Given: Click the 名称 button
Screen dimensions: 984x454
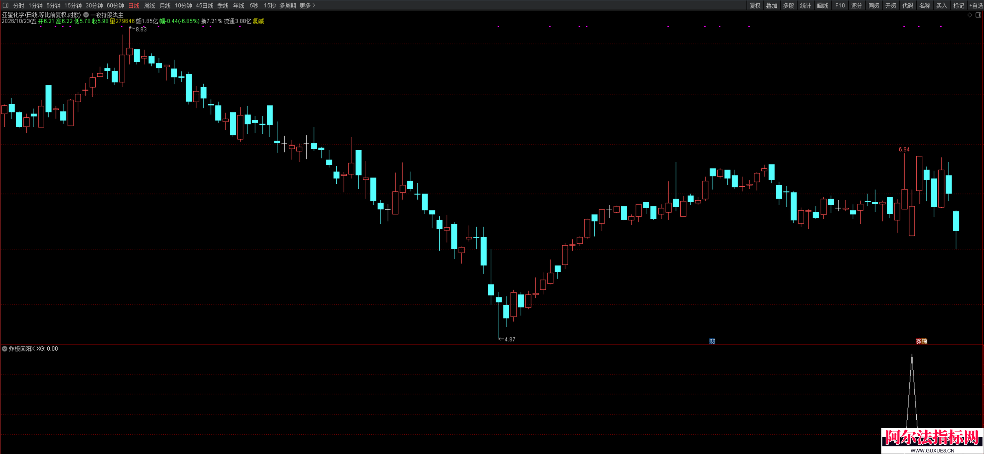Looking at the screenshot, I should click(924, 5).
